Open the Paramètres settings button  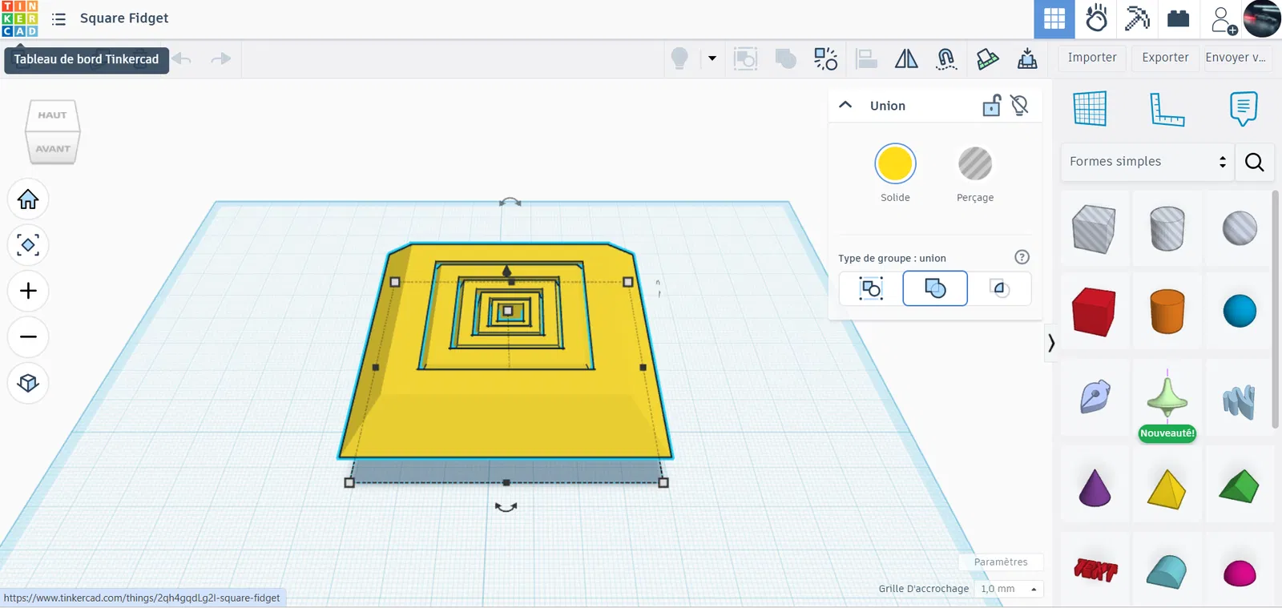click(1001, 562)
